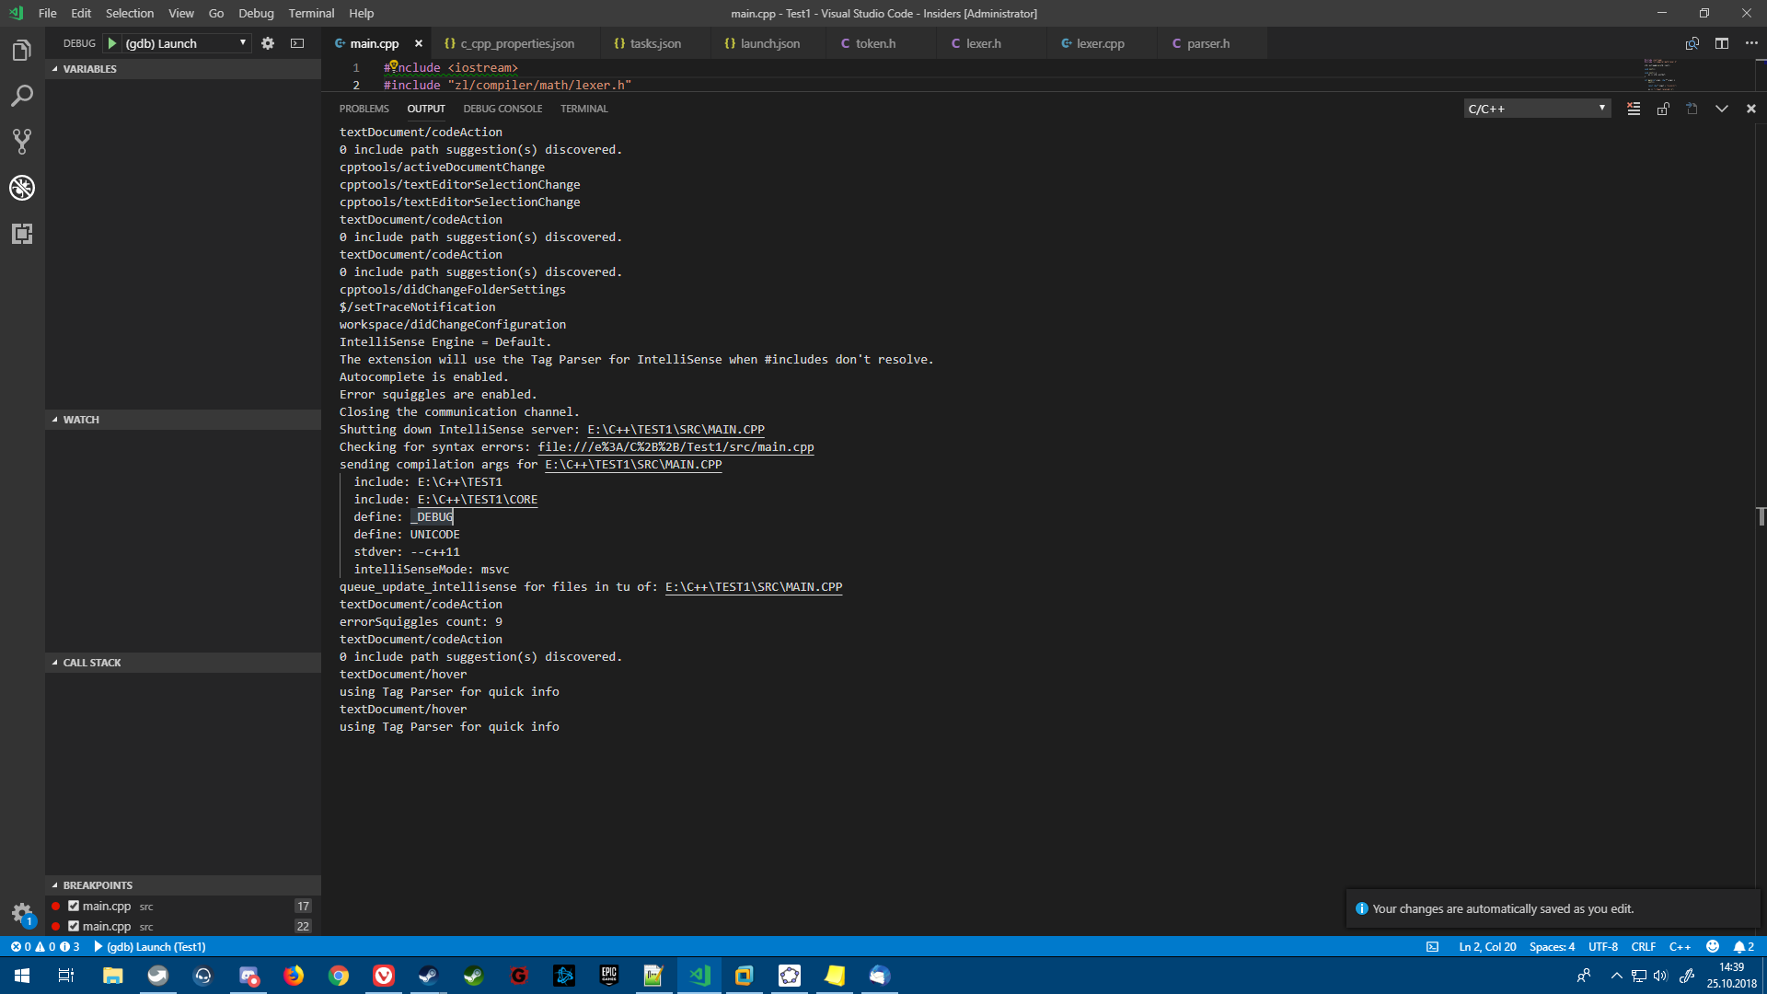Open the Extensions view
This screenshot has height=994, width=1767.
tap(22, 234)
